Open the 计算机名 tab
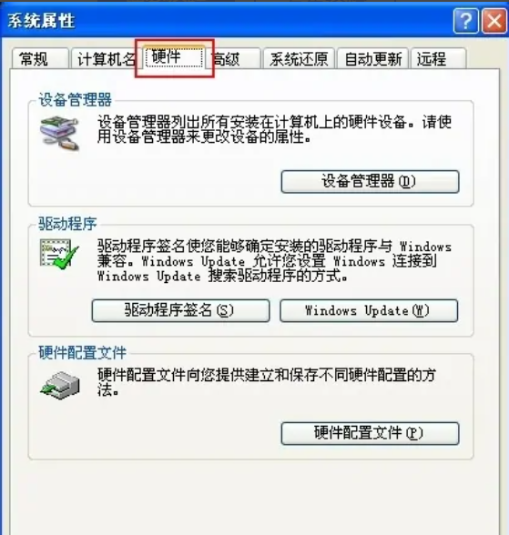Screen dimensions: 509x535 tap(107, 59)
